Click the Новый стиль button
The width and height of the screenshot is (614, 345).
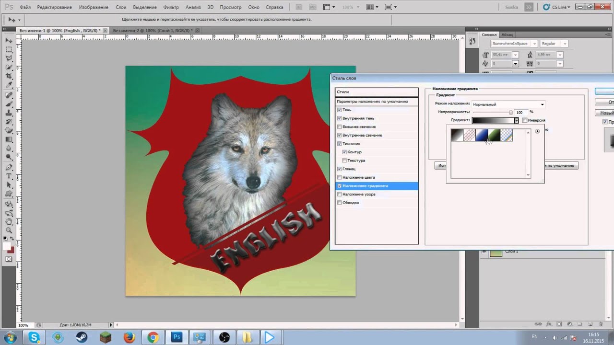tap(606, 113)
